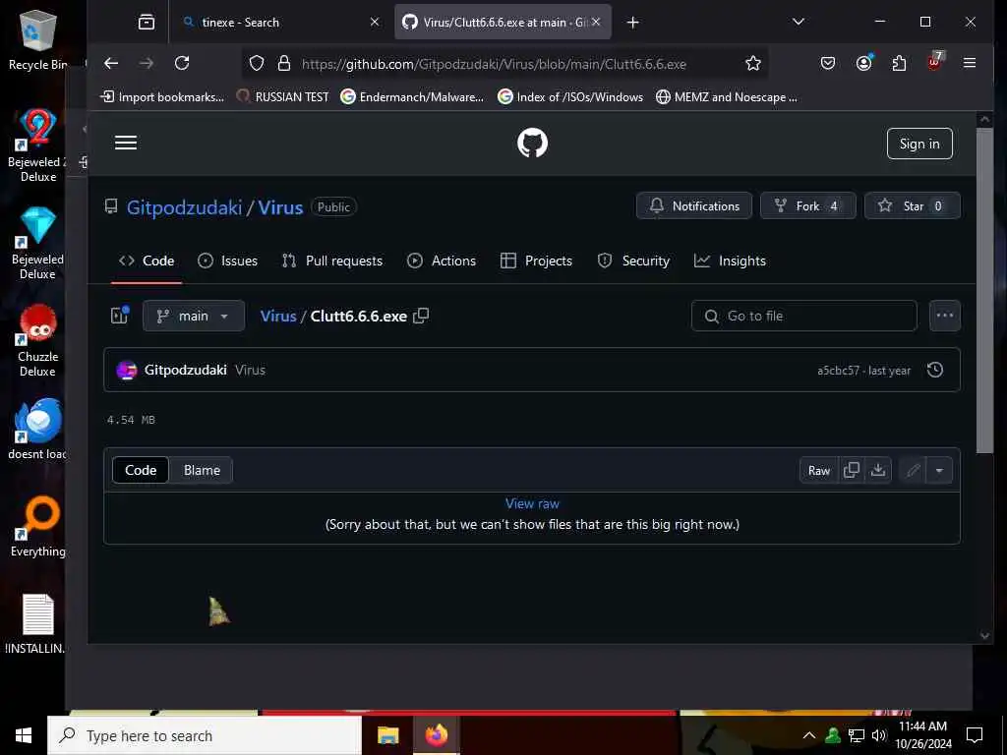Select the Code view toggle
Viewport: 1007px width, 755px height.
point(141,470)
